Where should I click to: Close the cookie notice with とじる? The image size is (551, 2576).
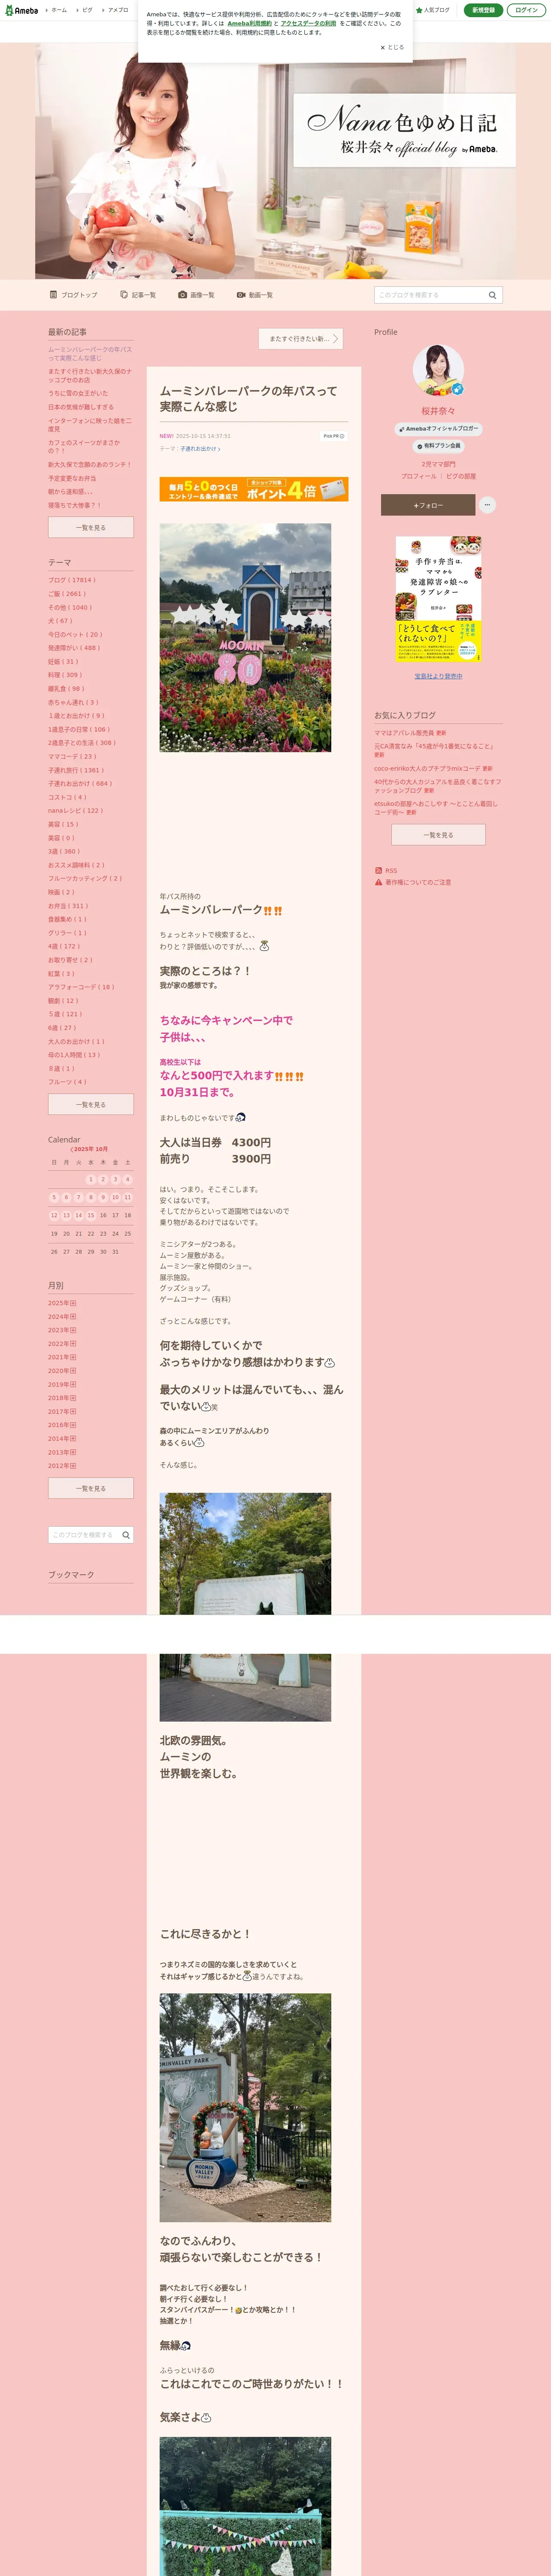(x=392, y=47)
